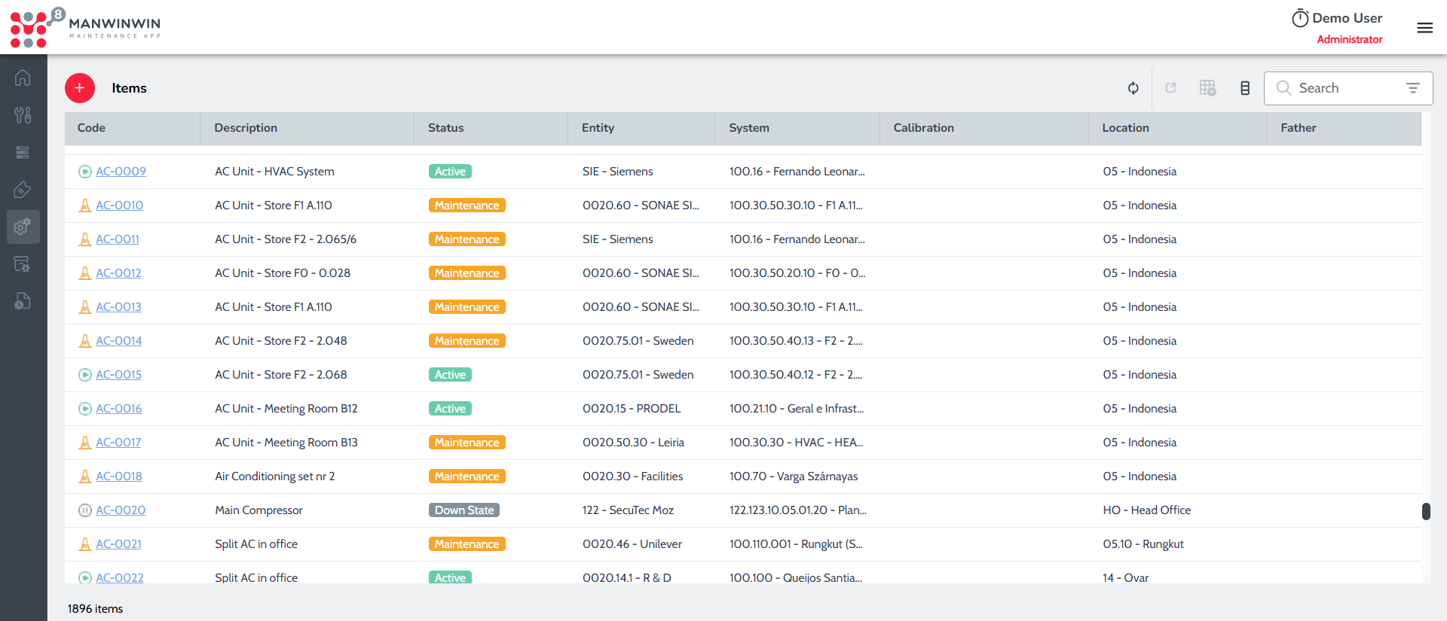Focus the Search input field
The image size is (1447, 621).
1348,88
